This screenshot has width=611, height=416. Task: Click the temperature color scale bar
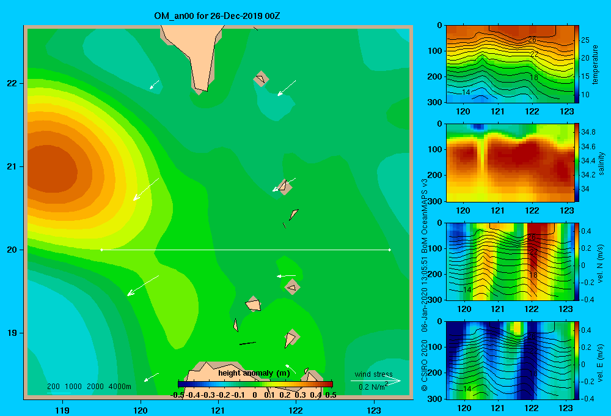[x=577, y=64]
